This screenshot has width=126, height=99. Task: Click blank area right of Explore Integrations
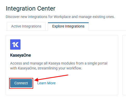point(107,26)
